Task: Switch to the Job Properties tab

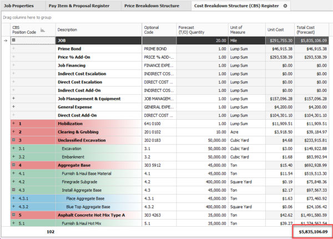Action: (x=19, y=6)
